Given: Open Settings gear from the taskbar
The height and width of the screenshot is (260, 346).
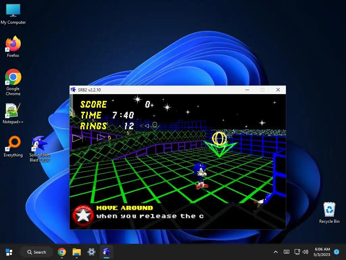Looking at the screenshot, I should (91, 252).
